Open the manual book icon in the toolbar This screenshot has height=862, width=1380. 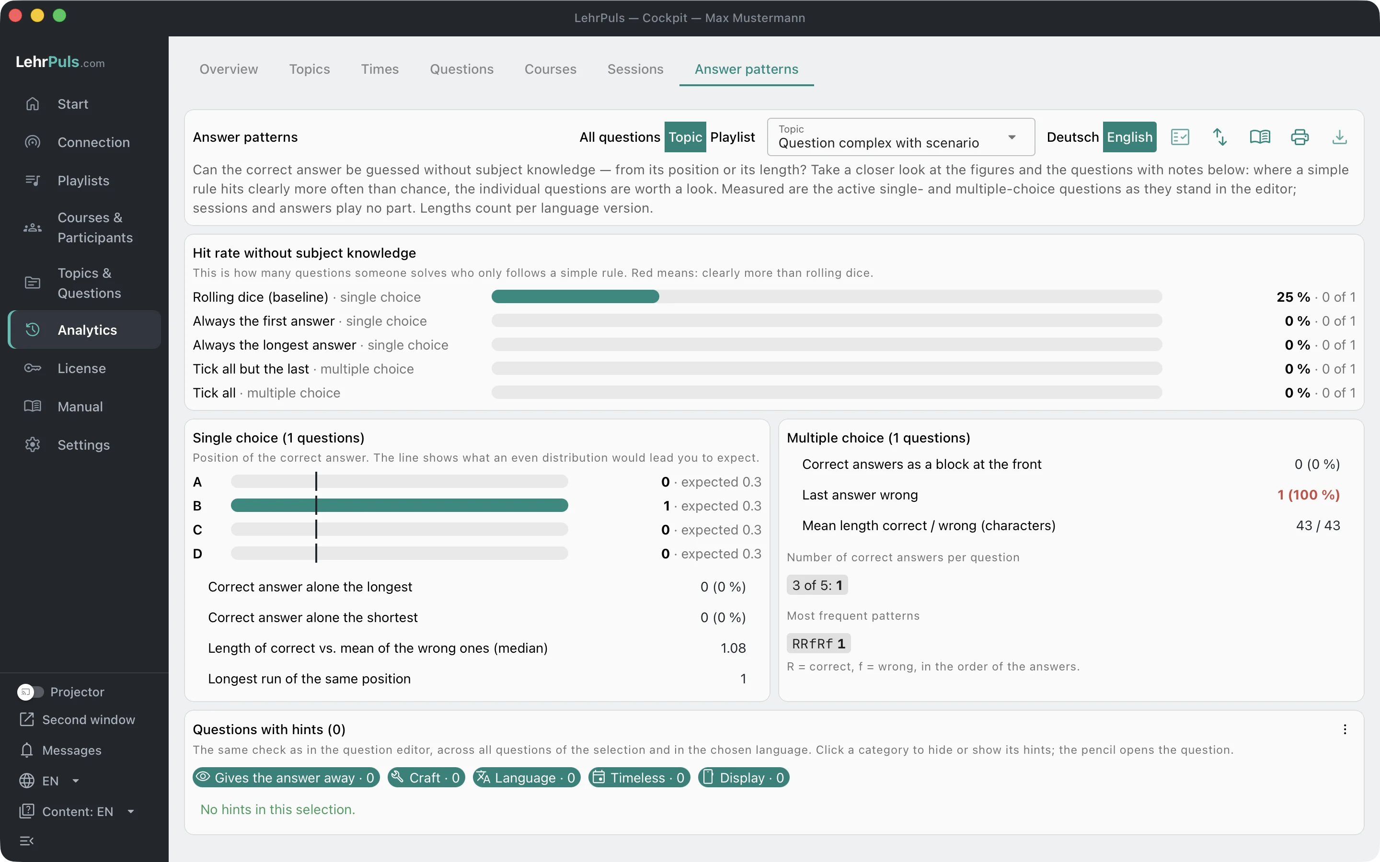click(x=1260, y=137)
